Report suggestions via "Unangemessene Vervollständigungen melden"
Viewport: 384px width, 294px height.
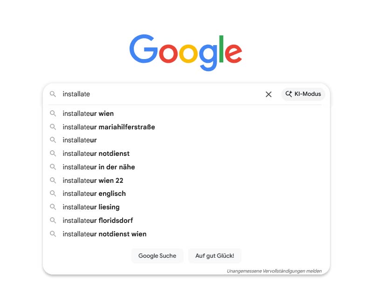pyautogui.click(x=274, y=271)
